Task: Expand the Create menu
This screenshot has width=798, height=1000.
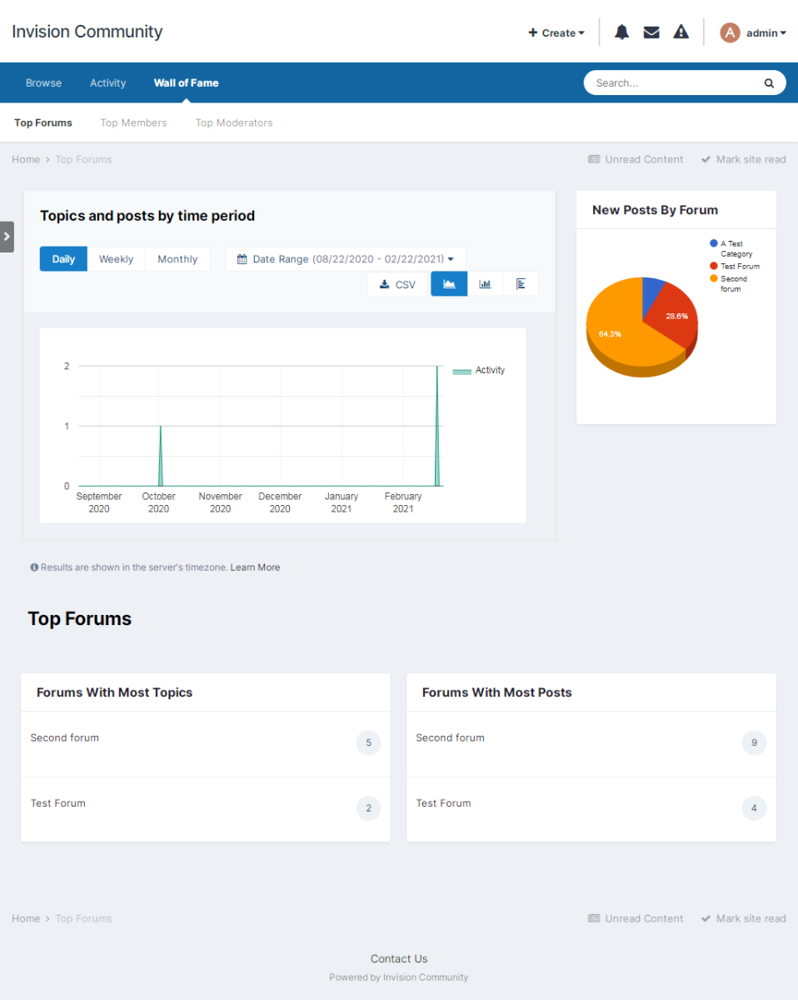Action: tap(556, 33)
